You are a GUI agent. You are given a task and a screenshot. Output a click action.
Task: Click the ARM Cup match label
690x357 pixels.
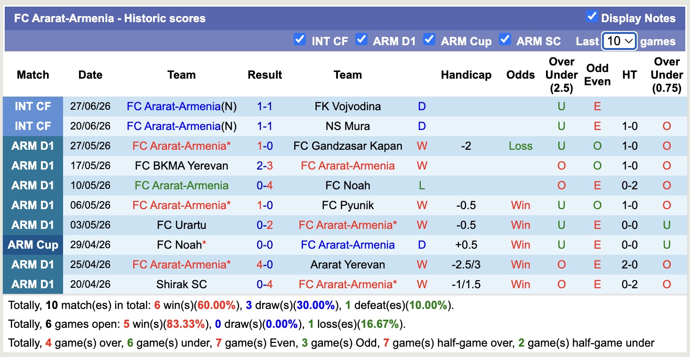33,245
